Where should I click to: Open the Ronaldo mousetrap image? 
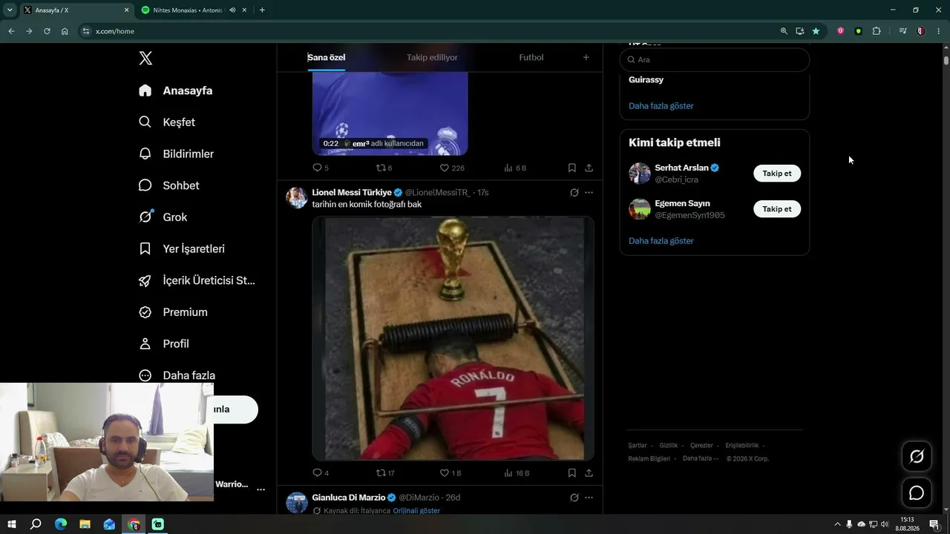point(453,338)
